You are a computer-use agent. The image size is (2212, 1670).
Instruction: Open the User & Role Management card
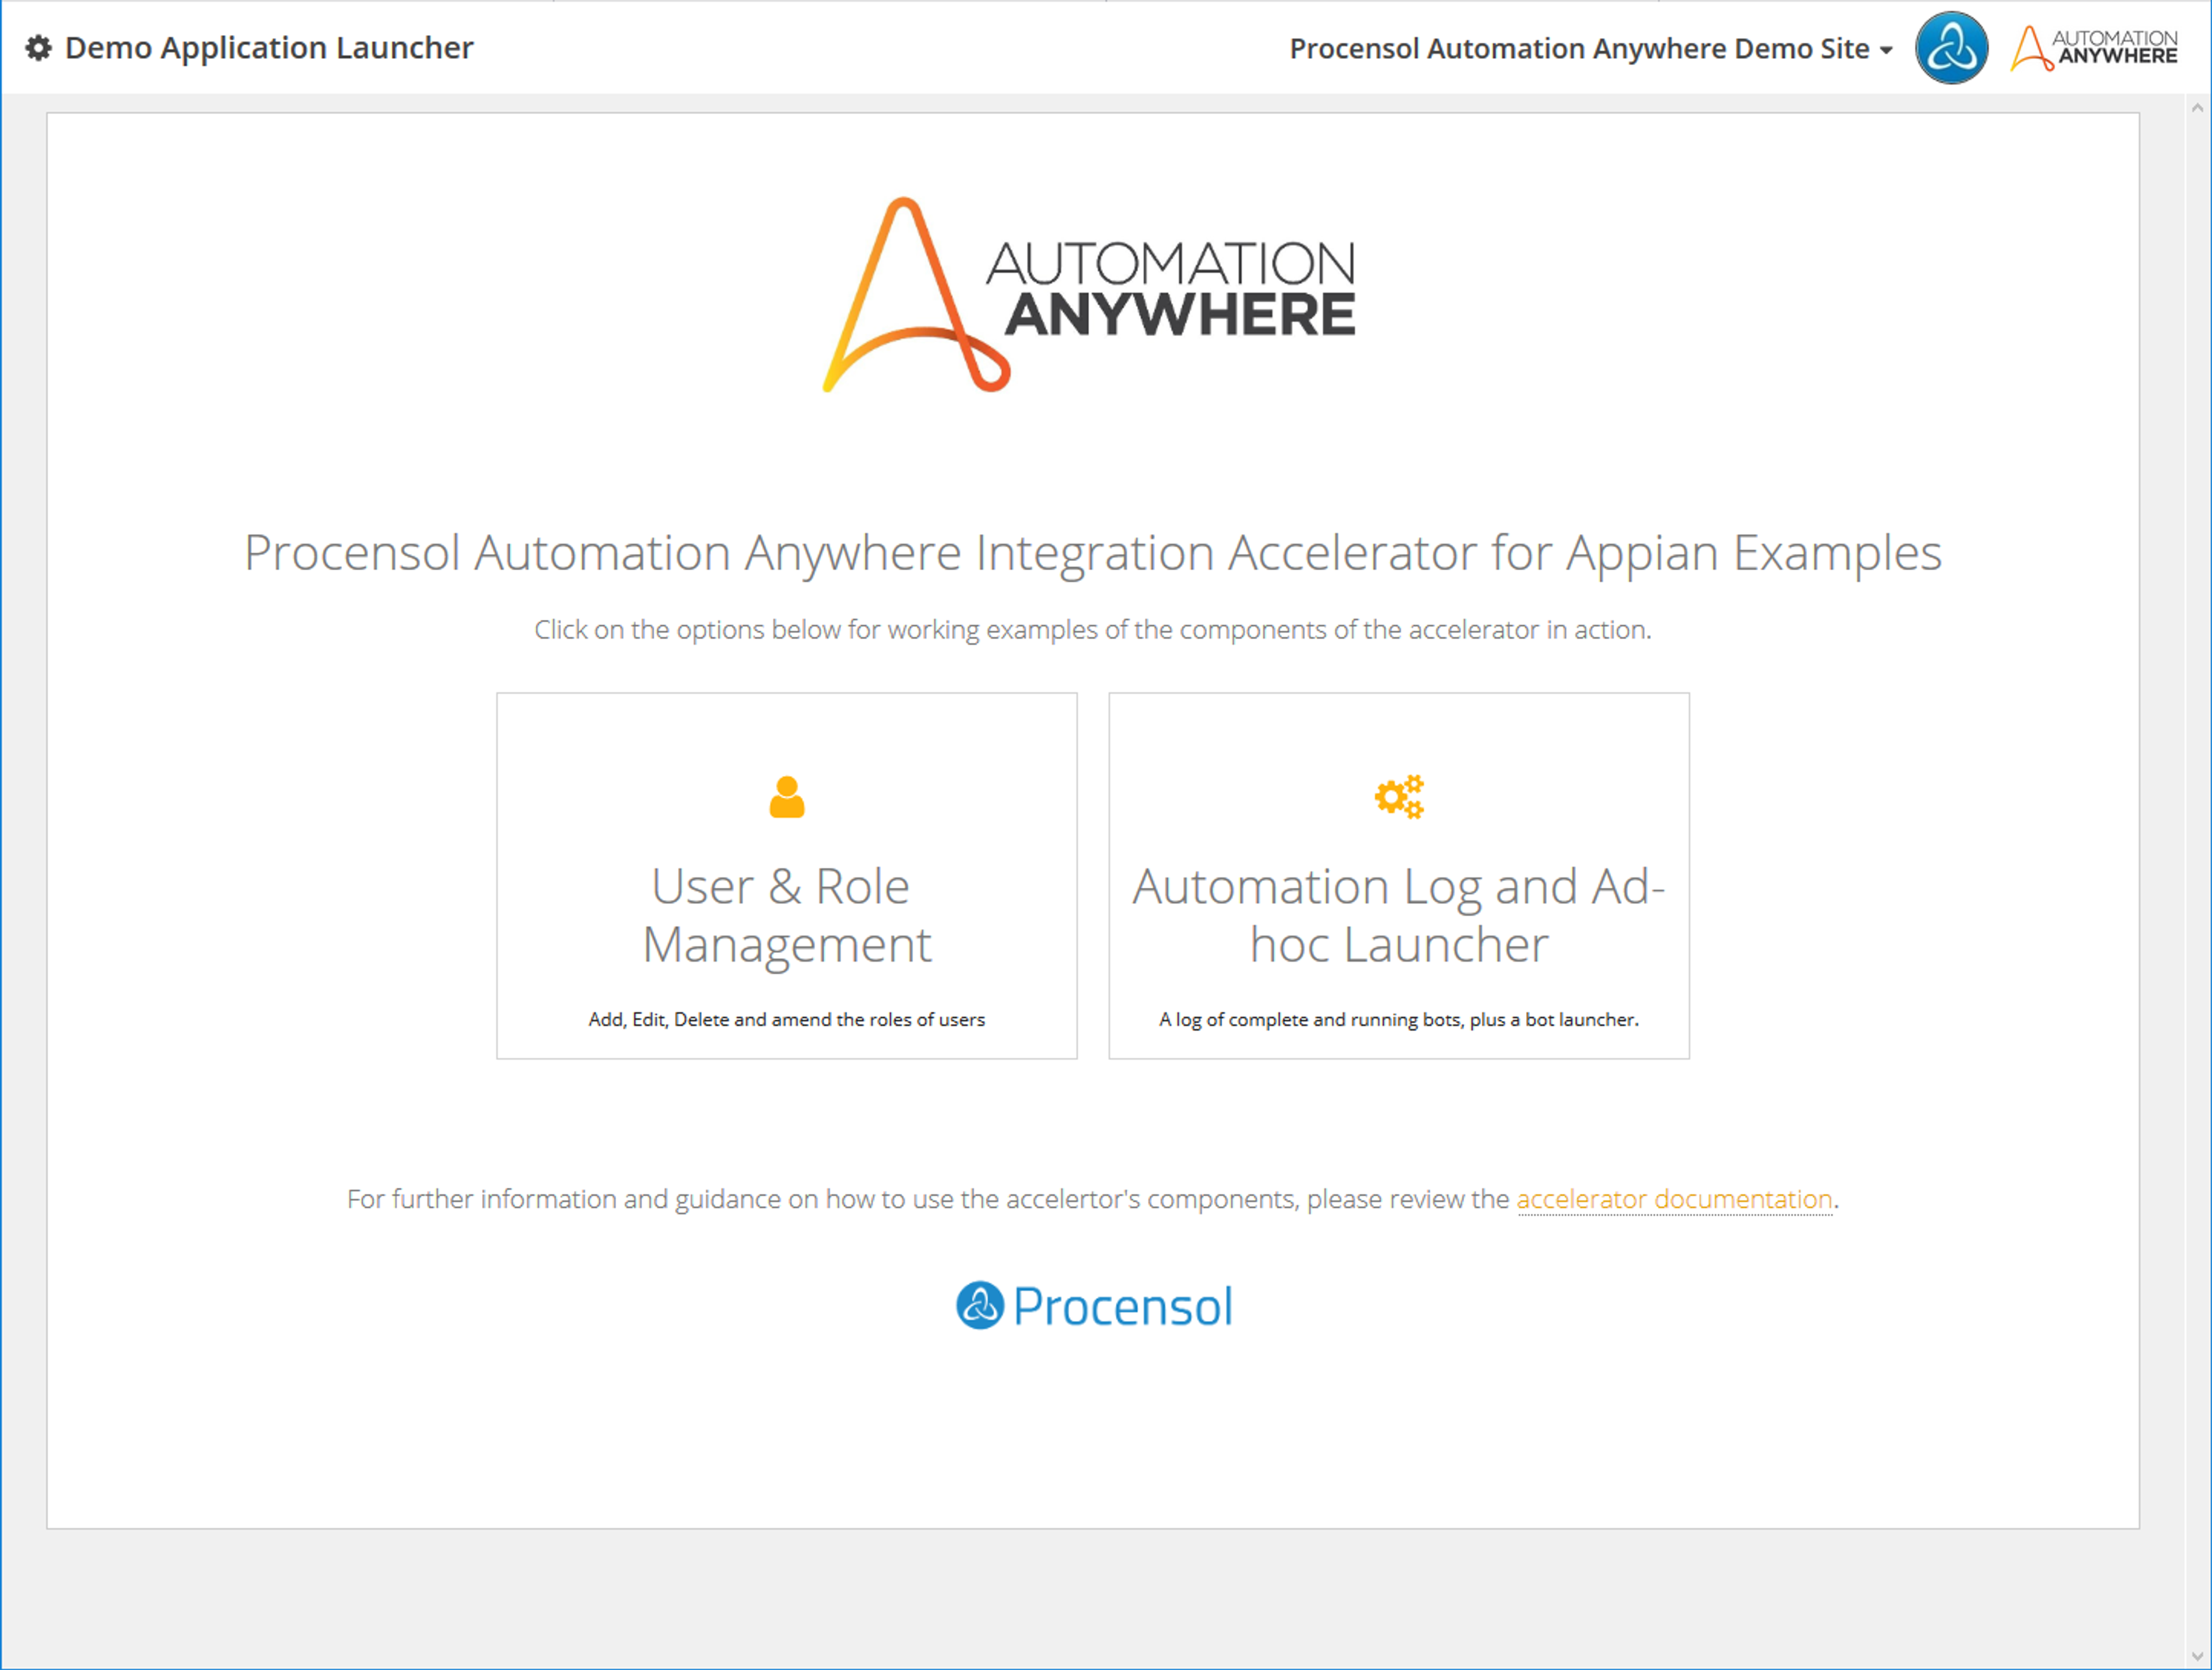pos(787,875)
